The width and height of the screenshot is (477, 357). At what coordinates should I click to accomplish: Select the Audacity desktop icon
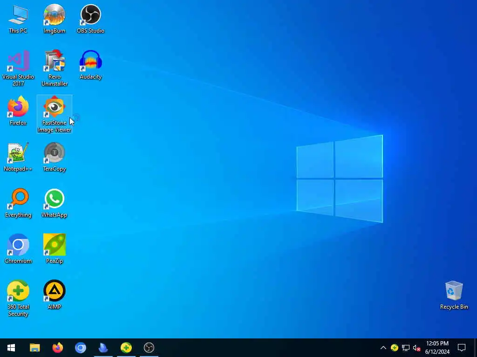click(x=90, y=65)
